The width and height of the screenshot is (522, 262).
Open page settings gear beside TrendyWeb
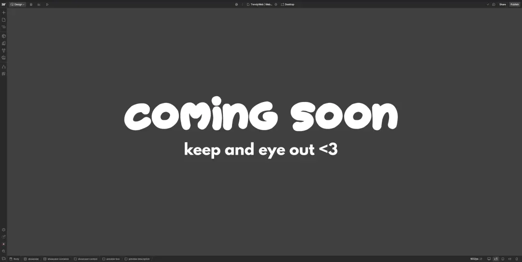click(x=275, y=4)
